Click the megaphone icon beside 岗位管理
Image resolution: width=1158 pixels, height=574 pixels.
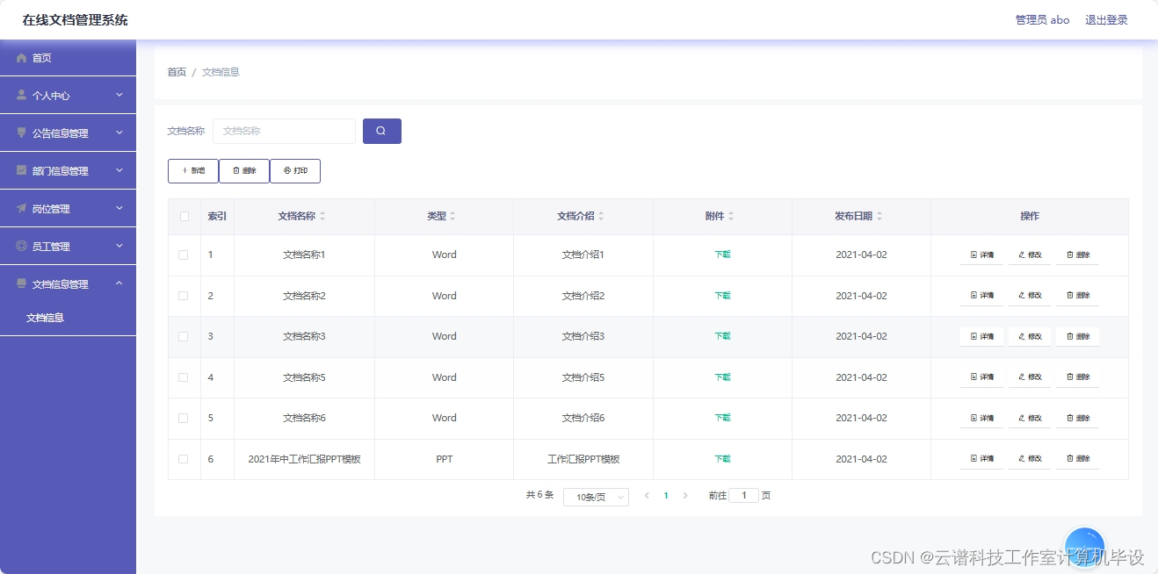coord(19,208)
